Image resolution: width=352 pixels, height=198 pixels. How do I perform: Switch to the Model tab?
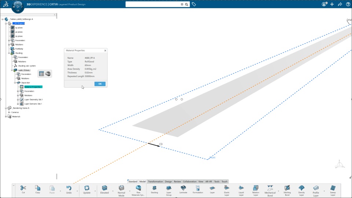143,181
